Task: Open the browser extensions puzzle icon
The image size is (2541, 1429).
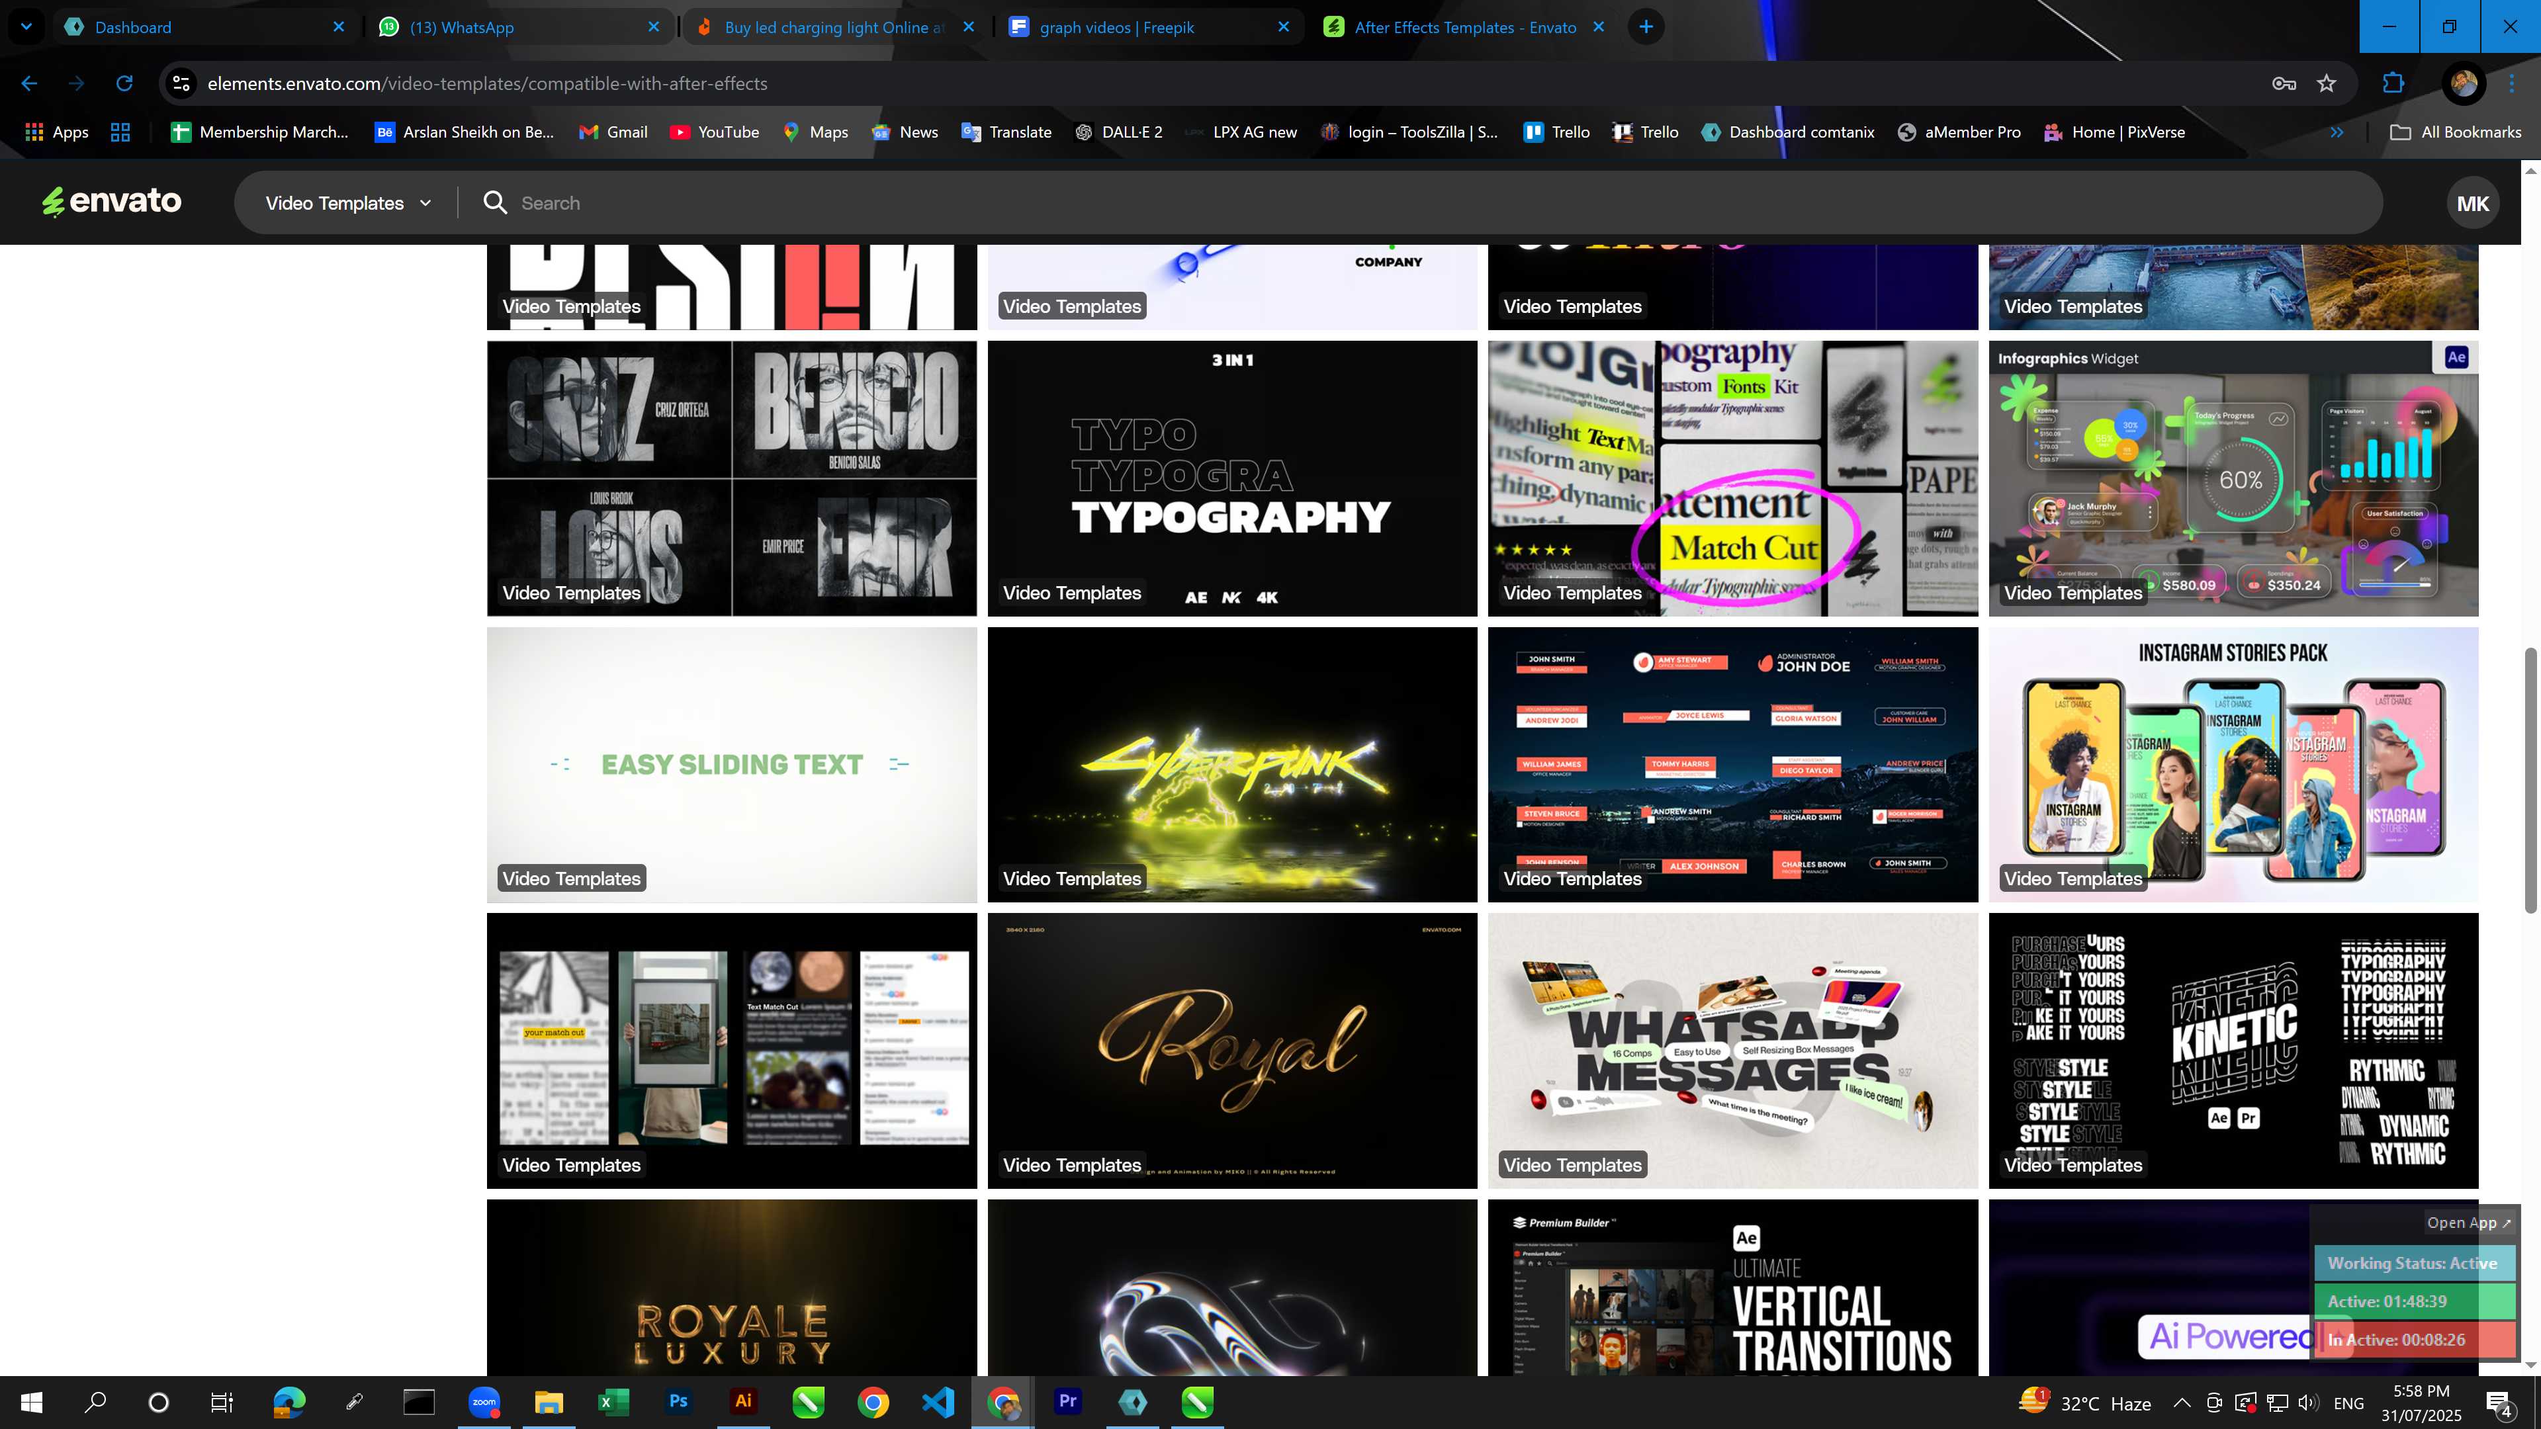Action: pyautogui.click(x=2393, y=84)
